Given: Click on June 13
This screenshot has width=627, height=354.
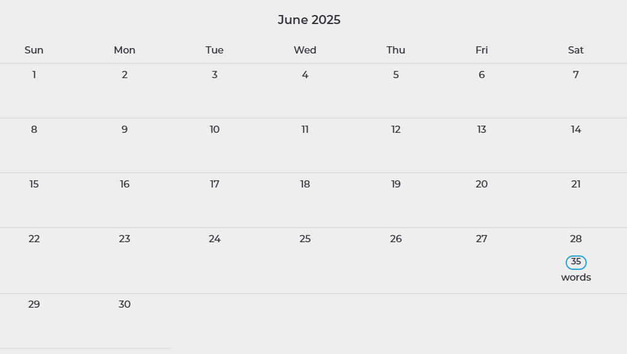Looking at the screenshot, I should tap(482, 130).
